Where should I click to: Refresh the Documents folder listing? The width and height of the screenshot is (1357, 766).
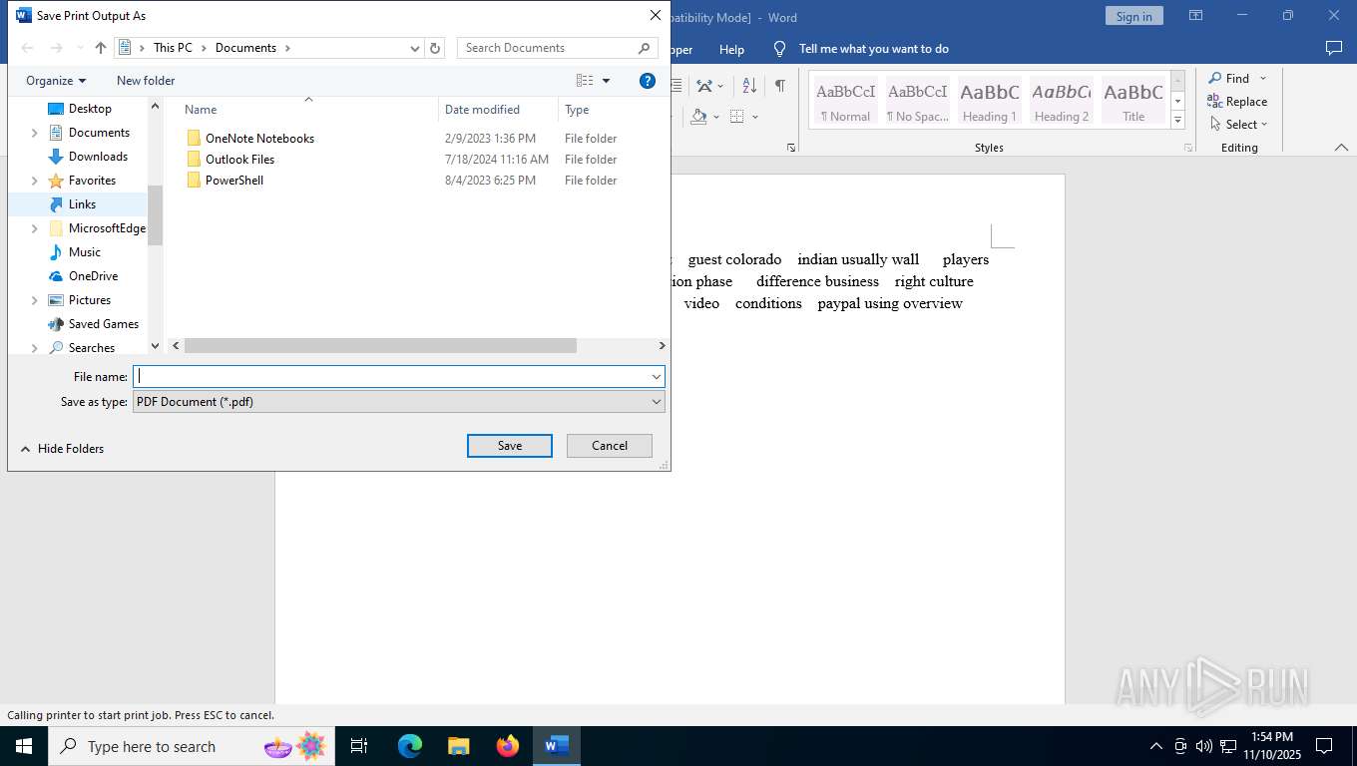tap(435, 48)
